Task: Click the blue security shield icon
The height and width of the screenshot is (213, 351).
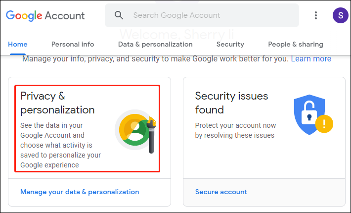Action: (309, 114)
